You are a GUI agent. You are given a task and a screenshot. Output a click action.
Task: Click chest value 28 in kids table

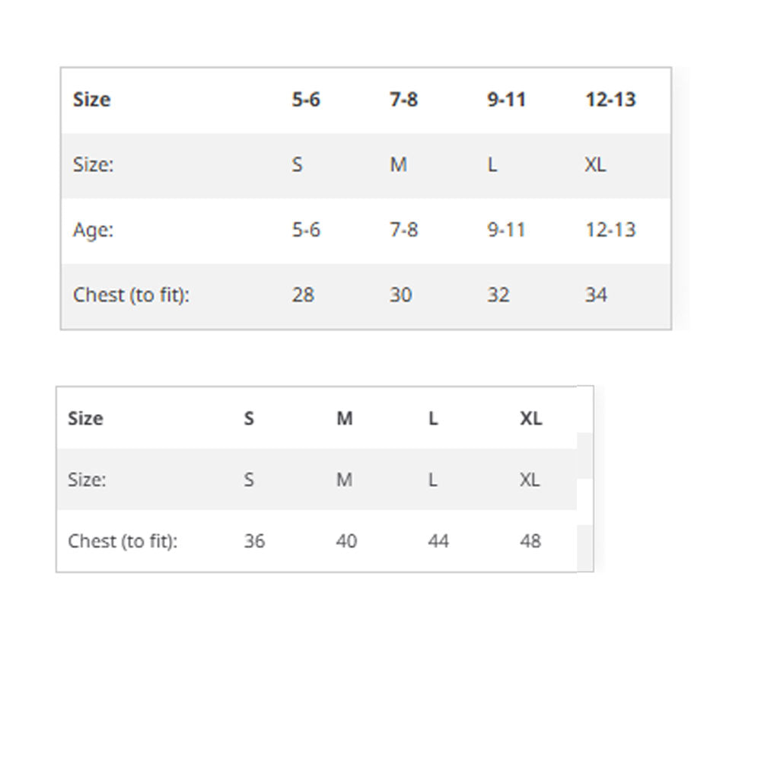[x=303, y=295]
